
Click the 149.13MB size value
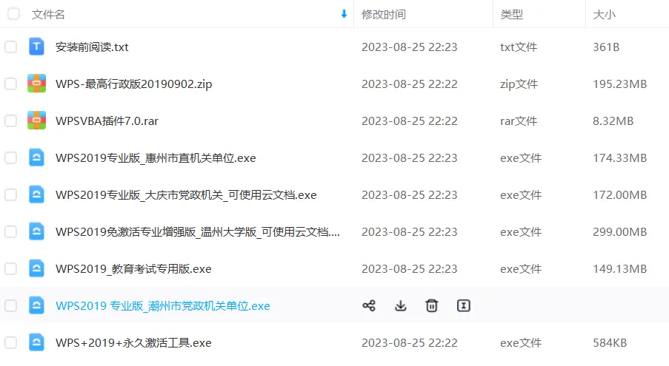(619, 269)
